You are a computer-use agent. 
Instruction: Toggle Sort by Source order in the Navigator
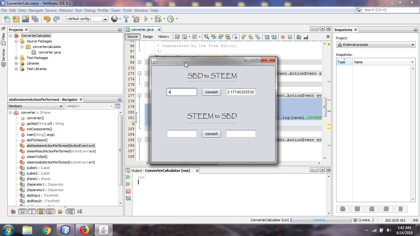point(80,211)
